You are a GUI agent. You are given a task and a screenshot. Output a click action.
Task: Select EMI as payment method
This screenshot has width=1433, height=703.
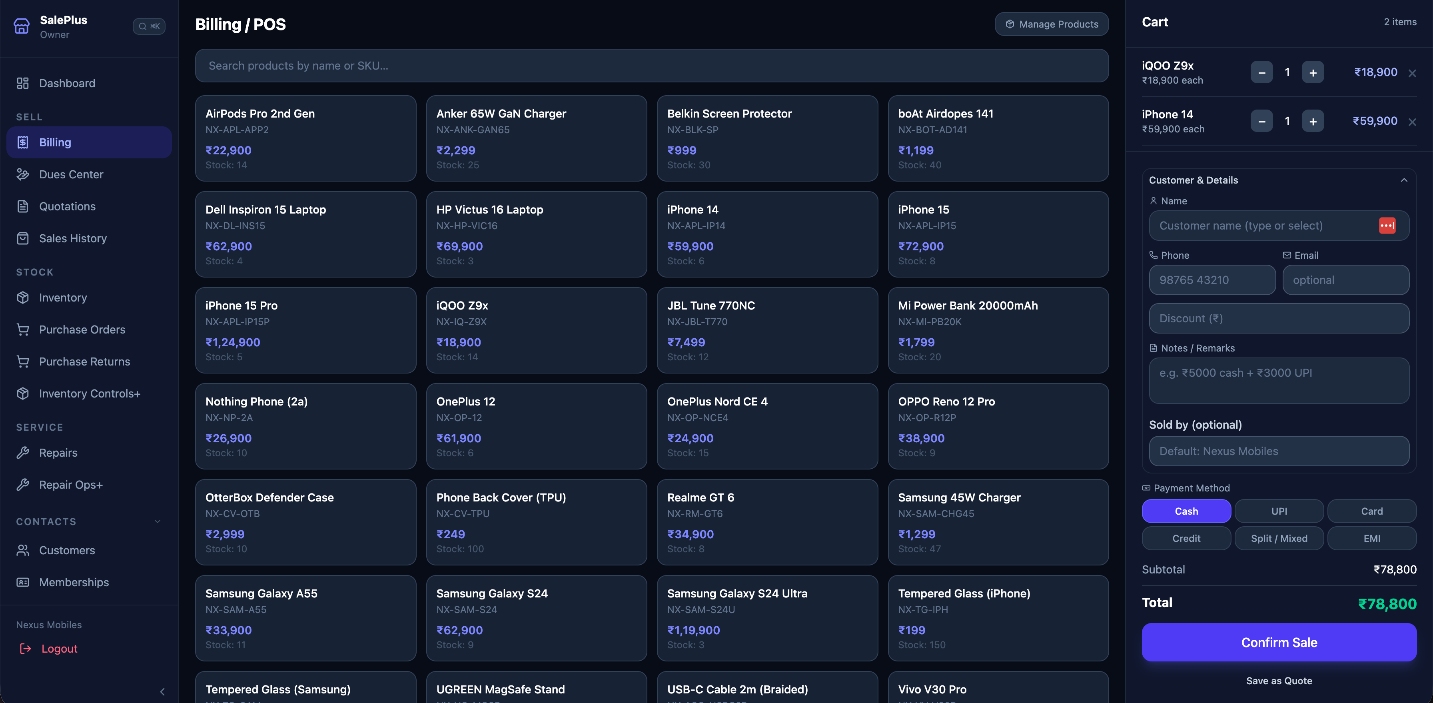coord(1371,538)
